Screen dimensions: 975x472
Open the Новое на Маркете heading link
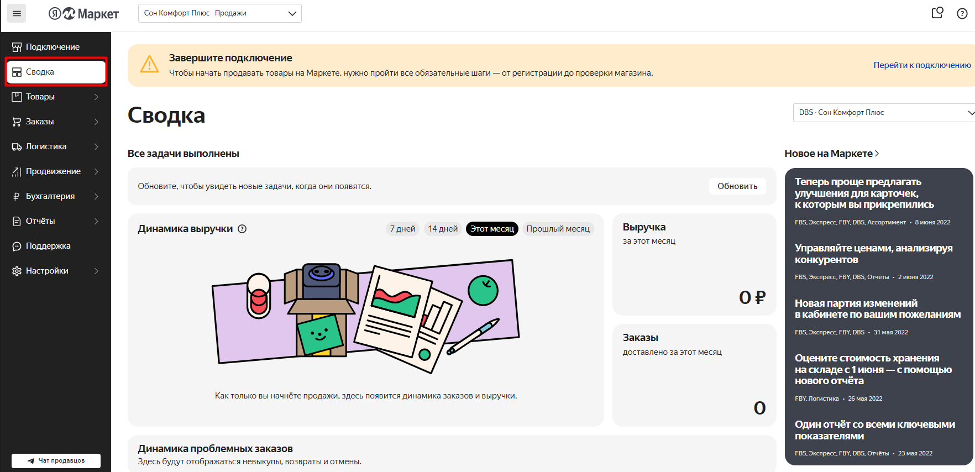coord(831,154)
